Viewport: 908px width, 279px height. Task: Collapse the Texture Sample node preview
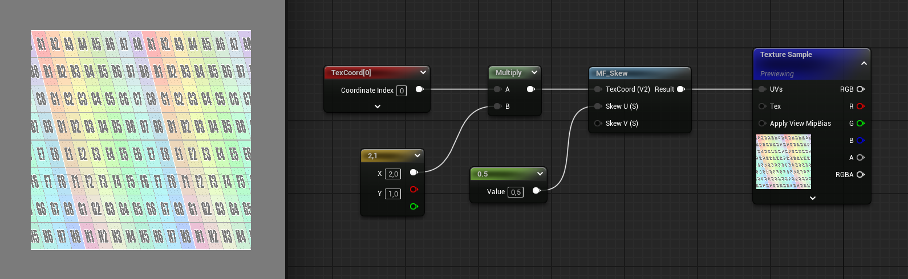pos(864,63)
